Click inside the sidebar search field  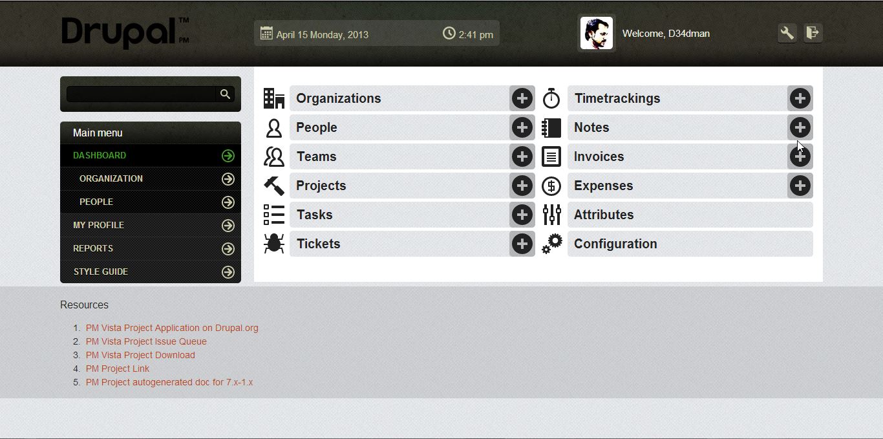[141, 94]
